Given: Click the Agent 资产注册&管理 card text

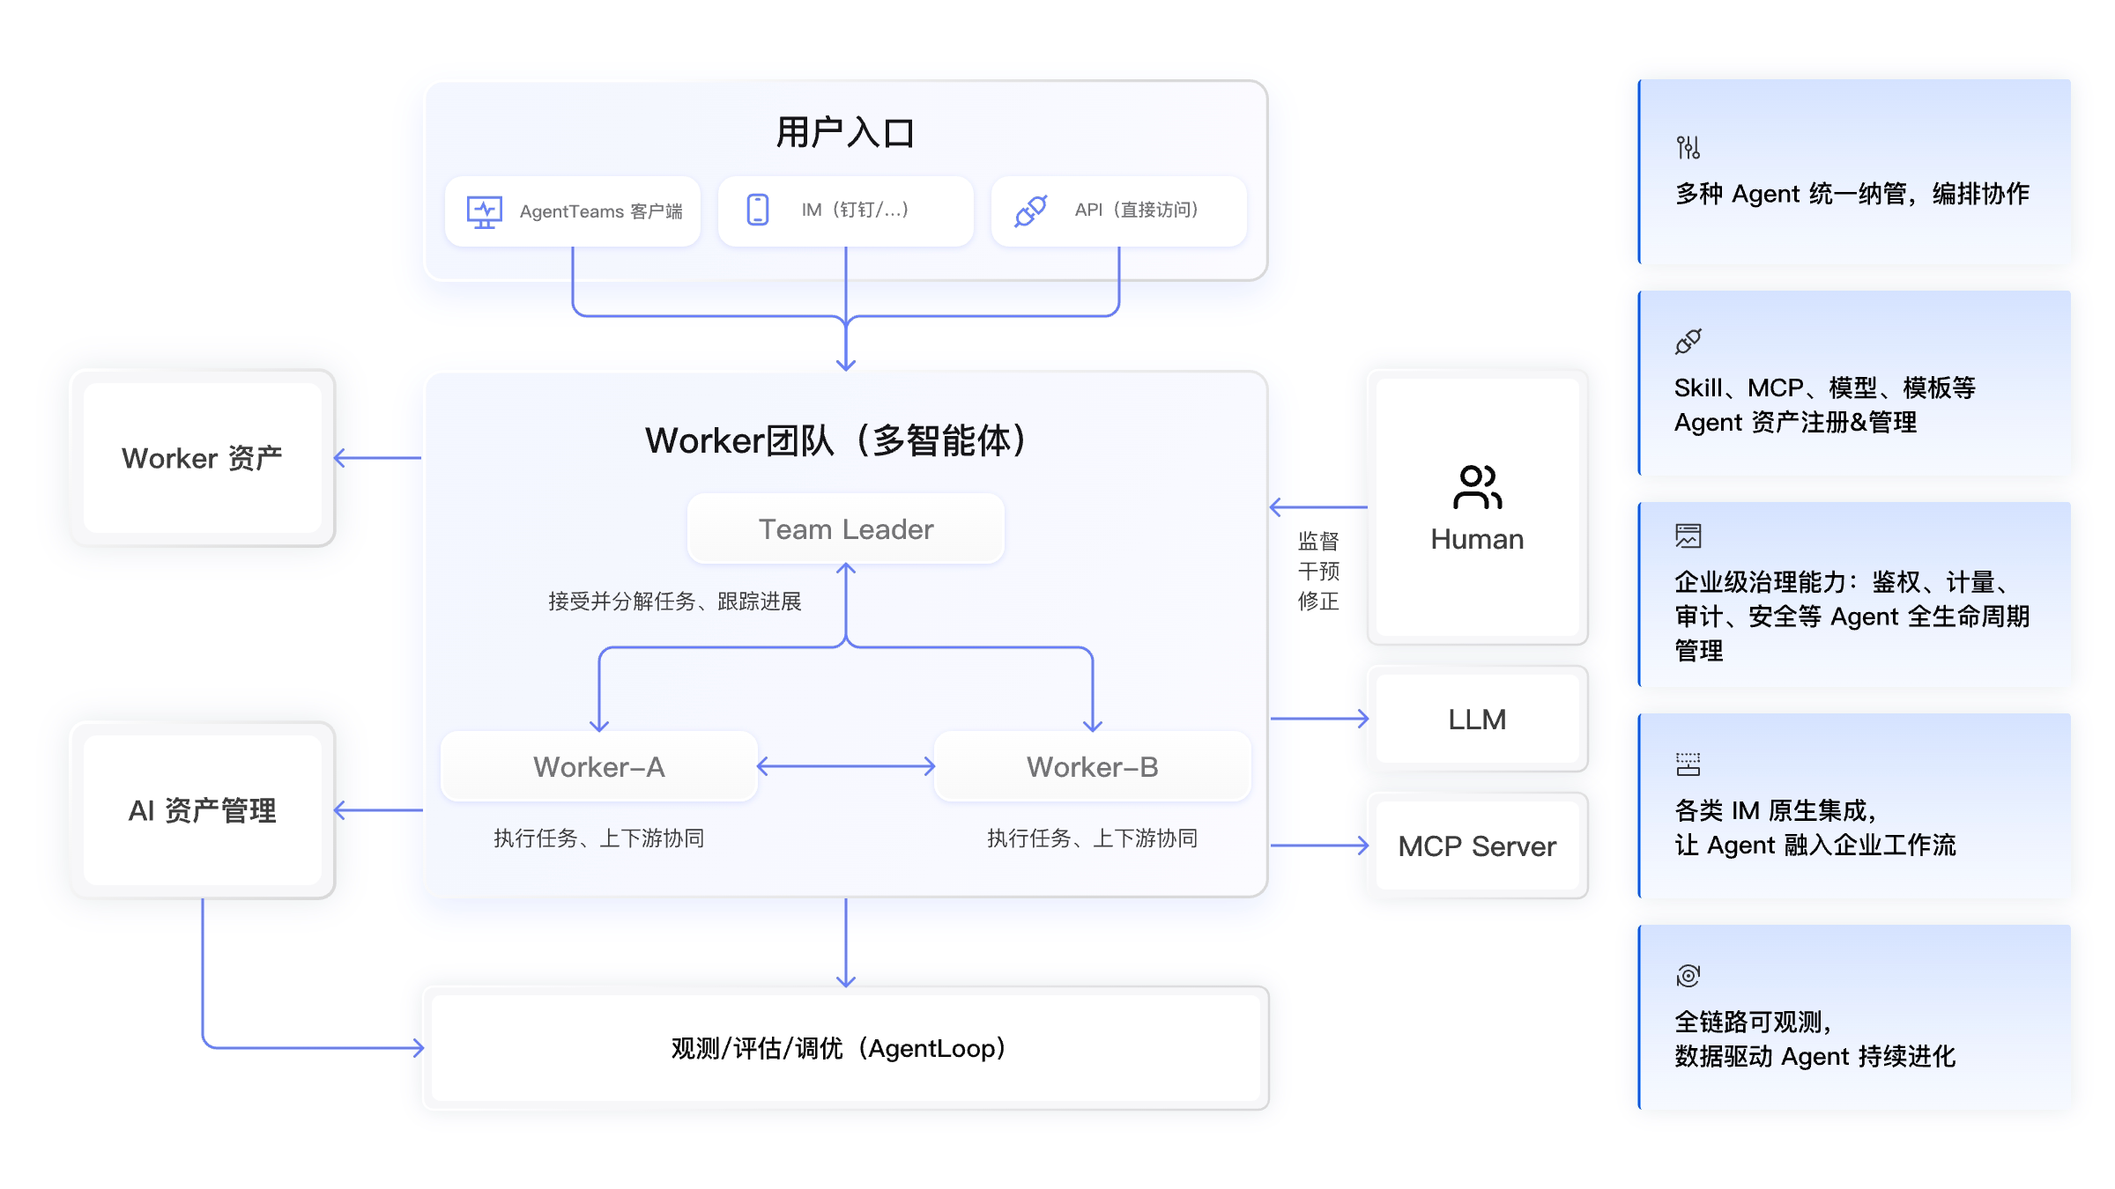Looking at the screenshot, I should point(1795,423).
